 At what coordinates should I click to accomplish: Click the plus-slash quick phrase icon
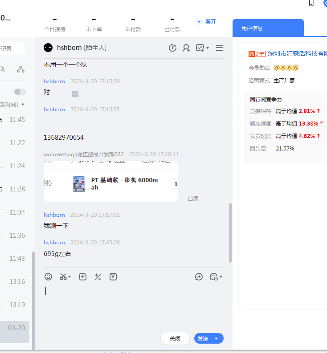pos(98,277)
